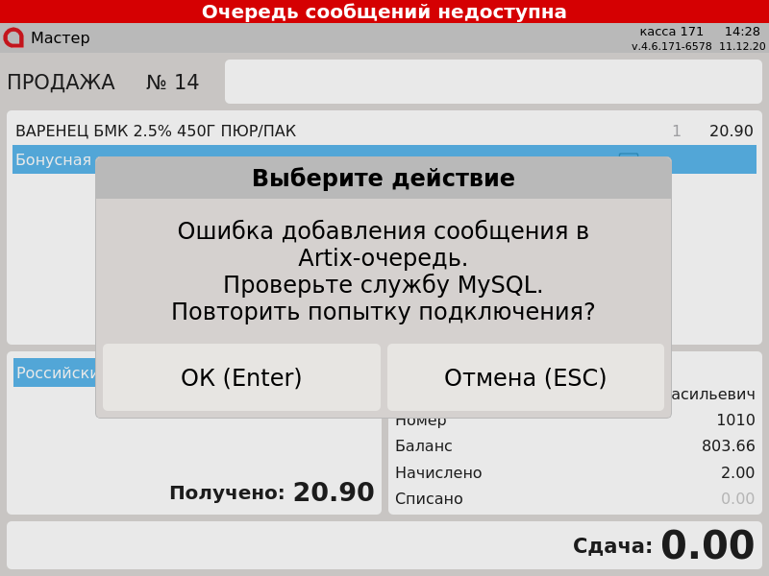Image resolution: width=769 pixels, height=576 pixels.
Task: Click the Начислено value 2.00
Action: [737, 473]
